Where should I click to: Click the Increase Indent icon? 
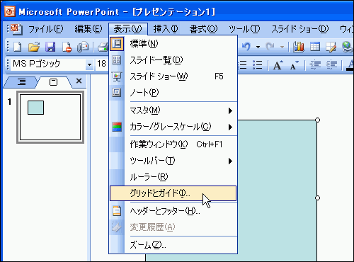click(331, 65)
